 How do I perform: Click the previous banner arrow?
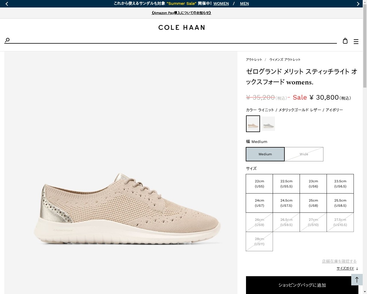pos(7,4)
